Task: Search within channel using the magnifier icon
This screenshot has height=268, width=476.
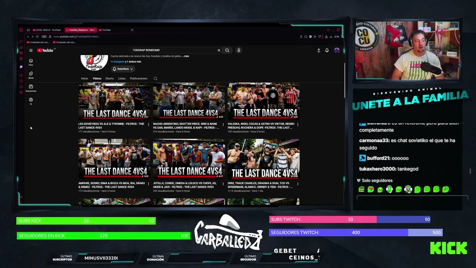Action: tap(155, 79)
